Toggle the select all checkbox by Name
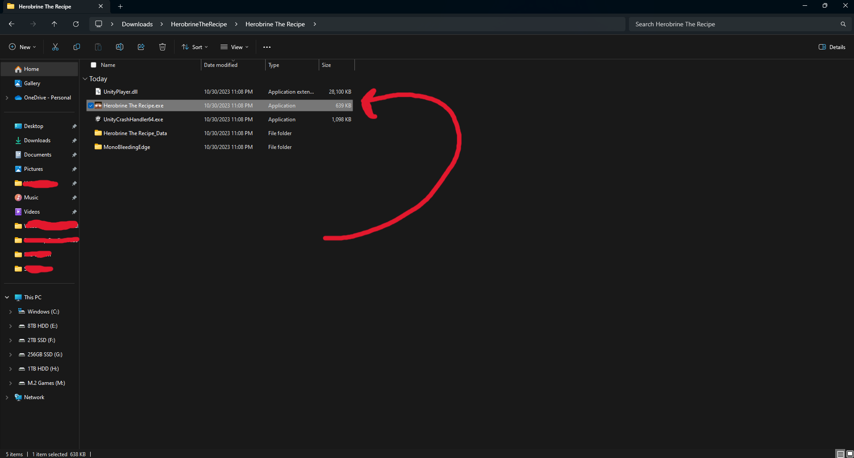This screenshot has width=854, height=458. (94, 65)
